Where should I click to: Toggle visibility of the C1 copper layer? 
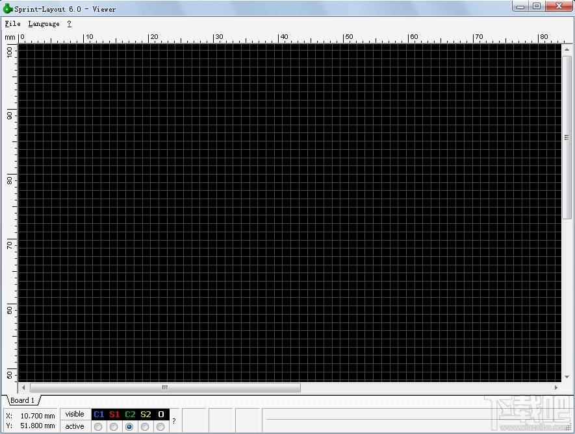98,414
